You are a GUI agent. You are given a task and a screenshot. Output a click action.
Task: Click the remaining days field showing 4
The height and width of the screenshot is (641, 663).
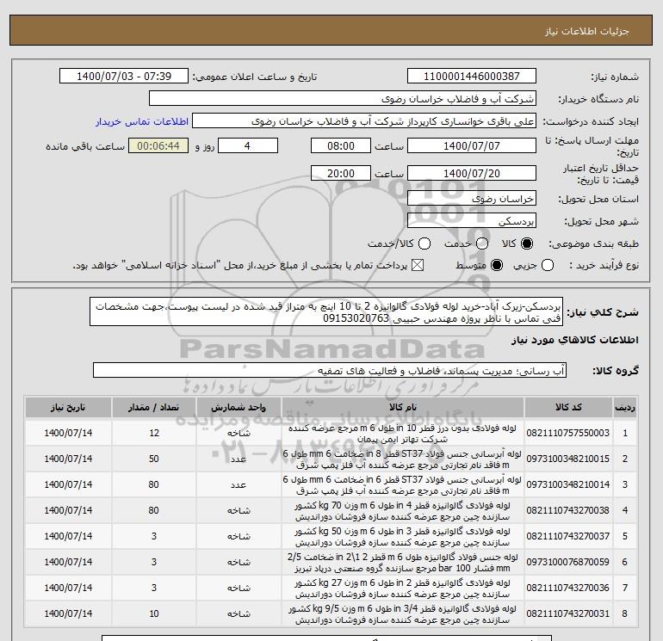[x=248, y=145]
